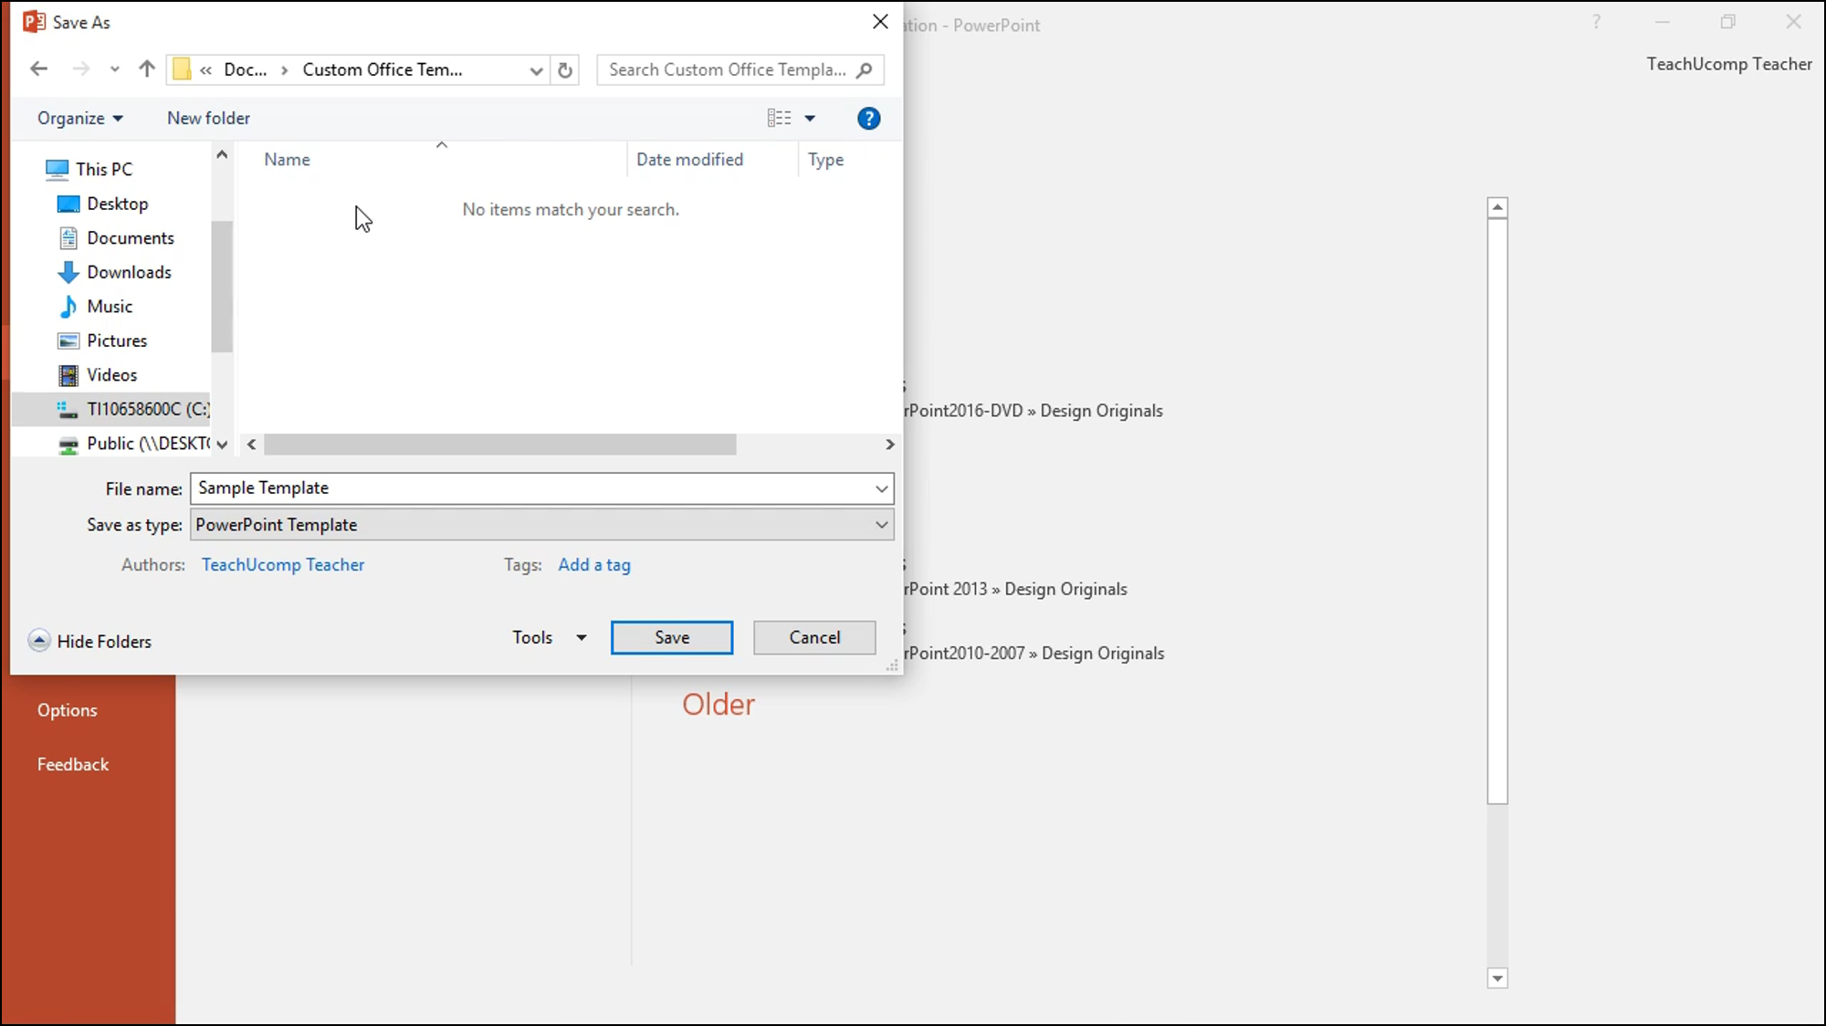The height and width of the screenshot is (1026, 1826).
Task: Click the 'Add a tag' link
Action: coord(593,563)
